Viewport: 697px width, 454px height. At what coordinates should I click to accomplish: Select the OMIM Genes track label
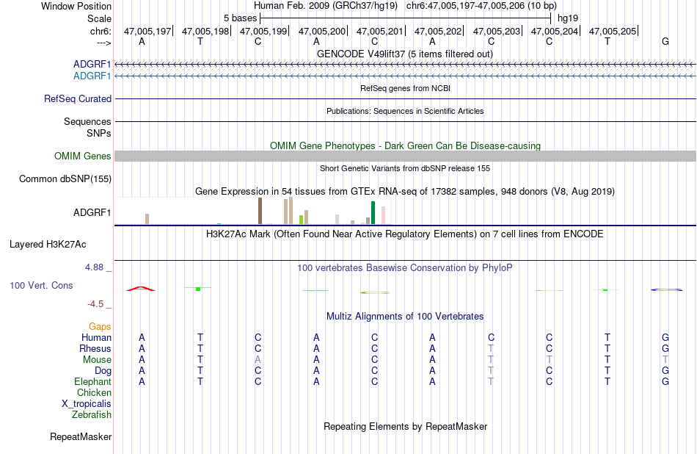click(x=82, y=156)
